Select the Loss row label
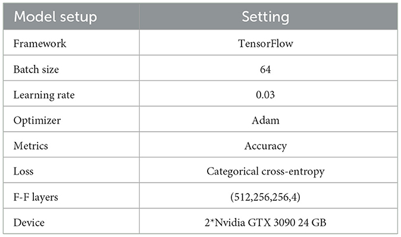The width and height of the screenshot is (401, 237). click(x=23, y=172)
